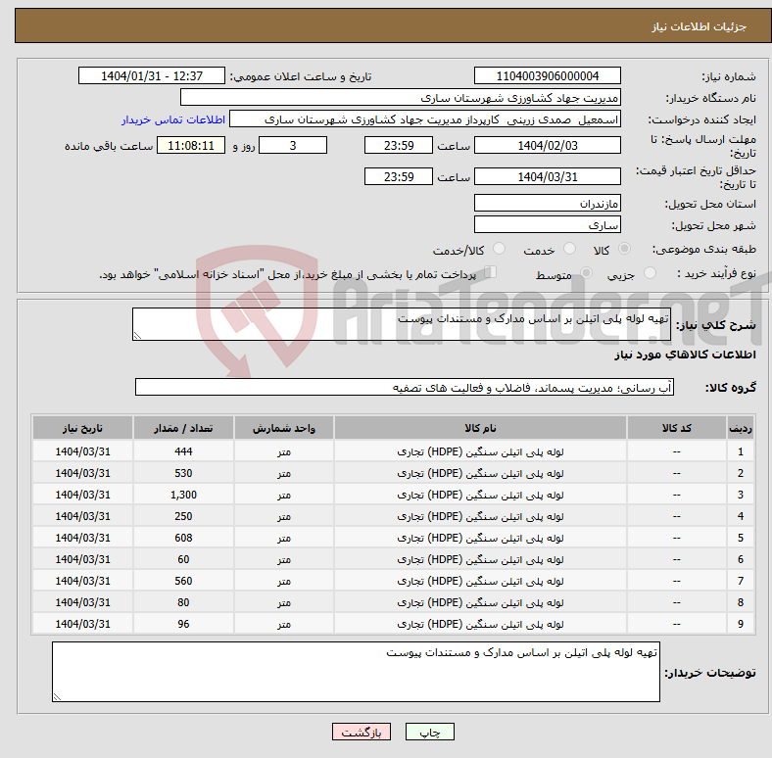Screen dimensions: 772x758
Task: Click the HDPE pipe name in row 5
Action: 480,538
